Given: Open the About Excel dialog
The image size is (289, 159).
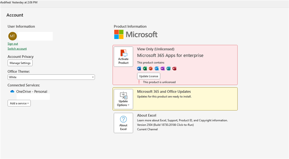Looking at the screenshot, I should click(123, 123).
